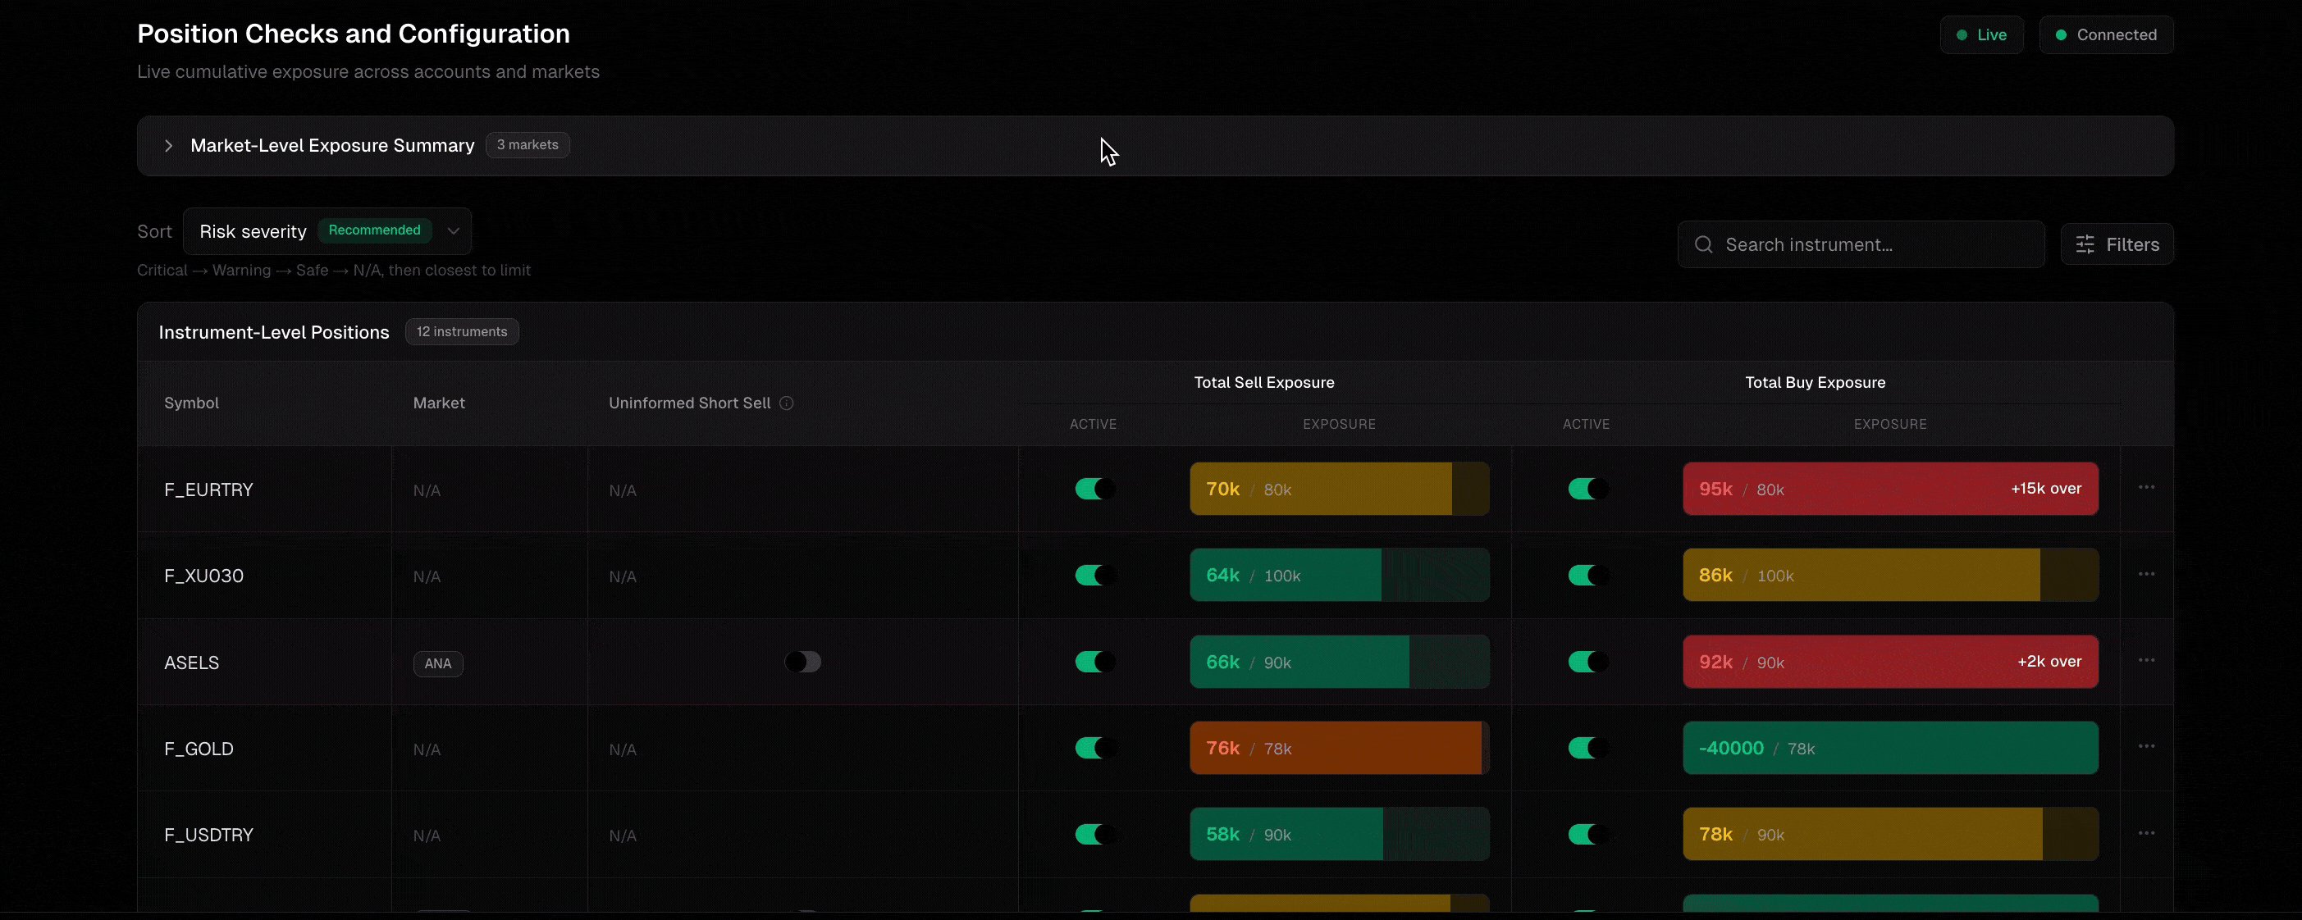Image resolution: width=2302 pixels, height=920 pixels.
Task: Click the +2k over label
Action: (2049, 662)
